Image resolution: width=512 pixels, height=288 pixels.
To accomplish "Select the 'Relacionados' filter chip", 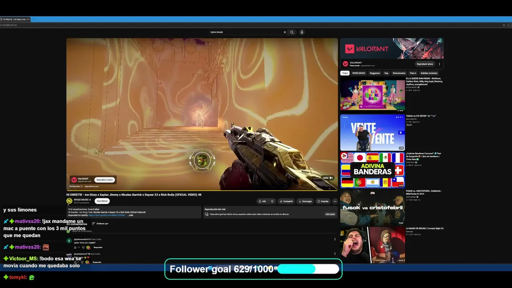I will 399,73.
